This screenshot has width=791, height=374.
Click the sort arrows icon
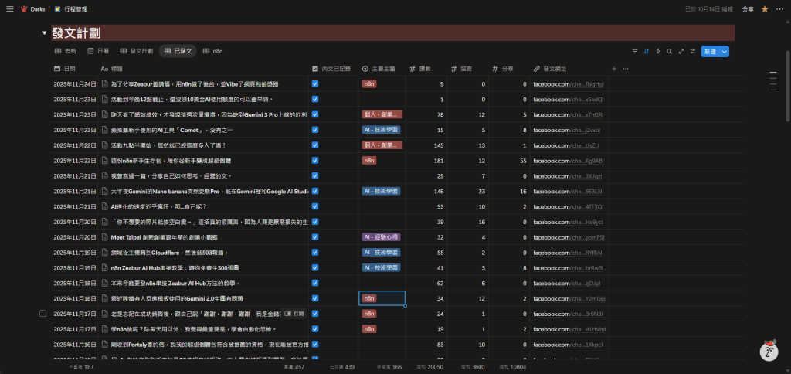tap(647, 51)
